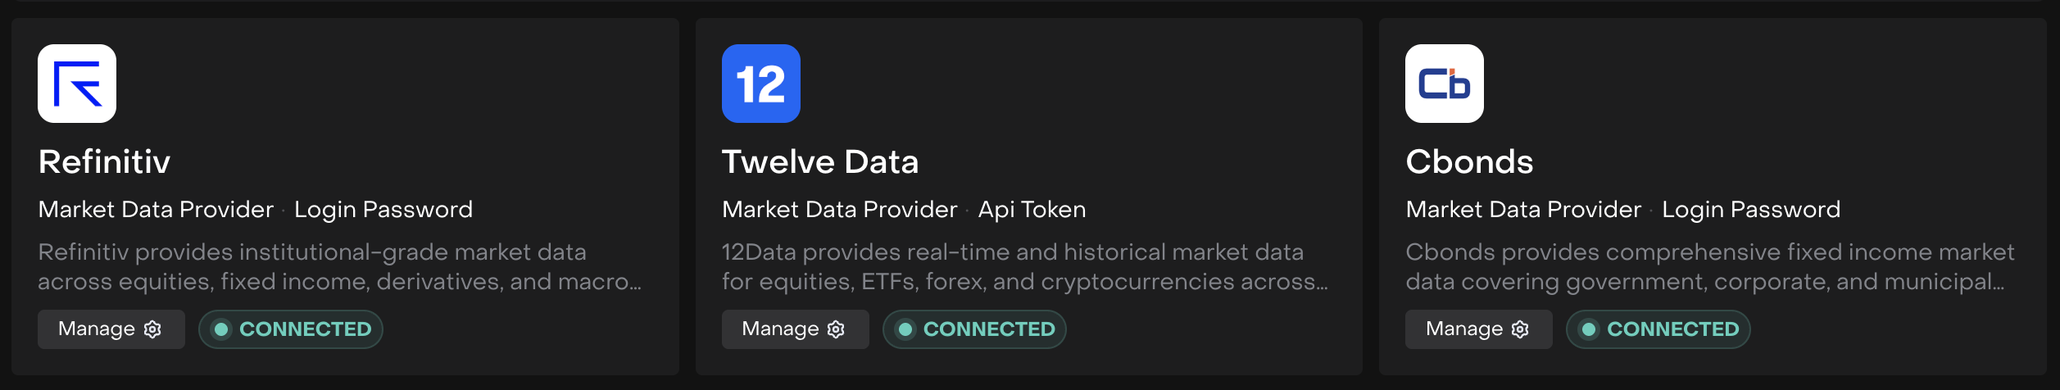The width and height of the screenshot is (2060, 390).
Task: Click Cbonds' CONNECTED status badge
Action: pyautogui.click(x=1658, y=329)
